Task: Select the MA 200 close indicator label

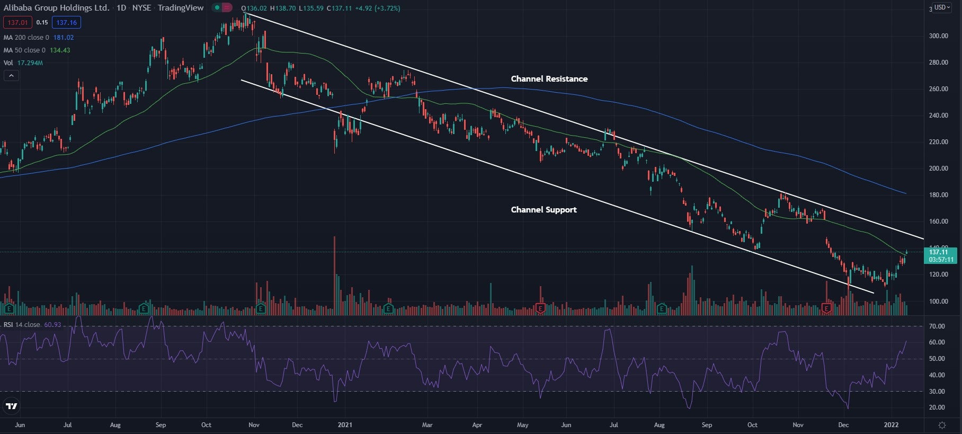Action: pyautogui.click(x=26, y=38)
